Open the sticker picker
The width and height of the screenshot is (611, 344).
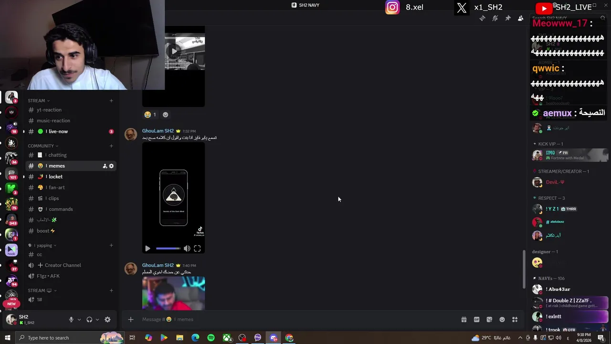489,320
